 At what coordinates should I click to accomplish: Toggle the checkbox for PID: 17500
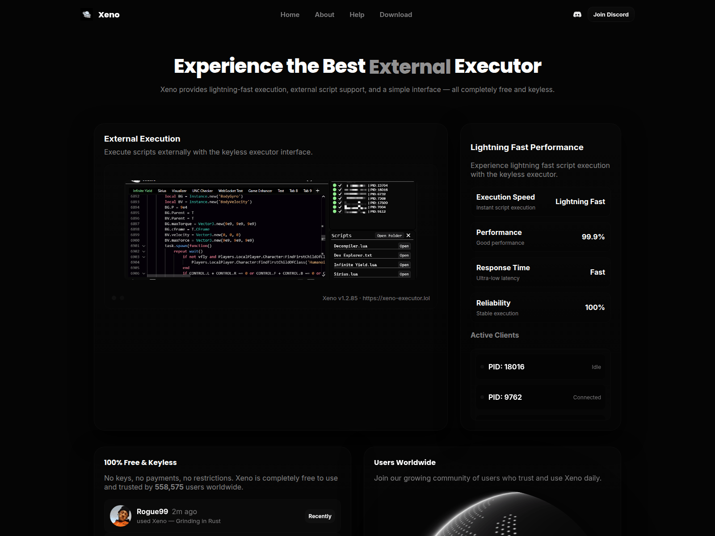click(x=340, y=203)
